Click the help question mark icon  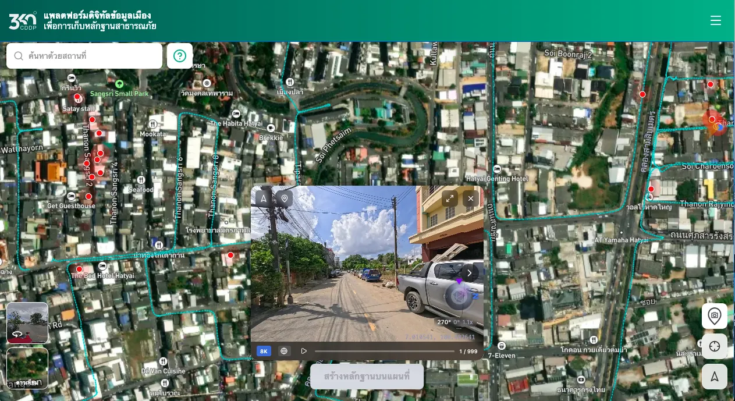click(180, 56)
